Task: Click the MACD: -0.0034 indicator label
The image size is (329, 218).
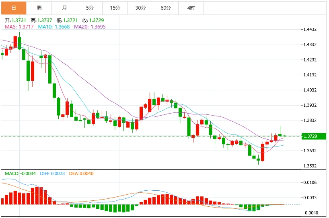Action: pyautogui.click(x=21, y=173)
